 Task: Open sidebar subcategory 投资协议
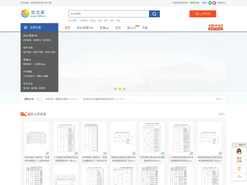click(x=47, y=40)
